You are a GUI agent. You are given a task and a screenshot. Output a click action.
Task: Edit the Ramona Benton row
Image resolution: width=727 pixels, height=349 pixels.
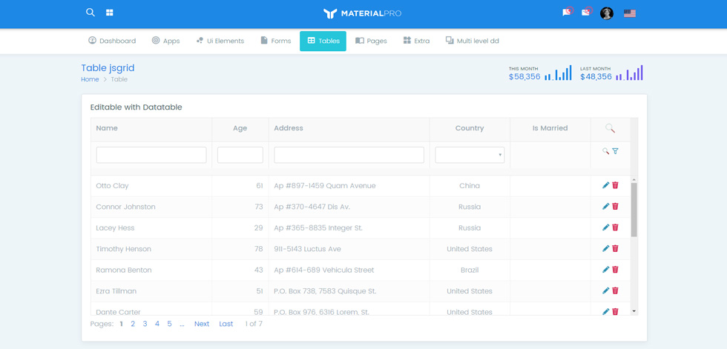[x=605, y=270]
